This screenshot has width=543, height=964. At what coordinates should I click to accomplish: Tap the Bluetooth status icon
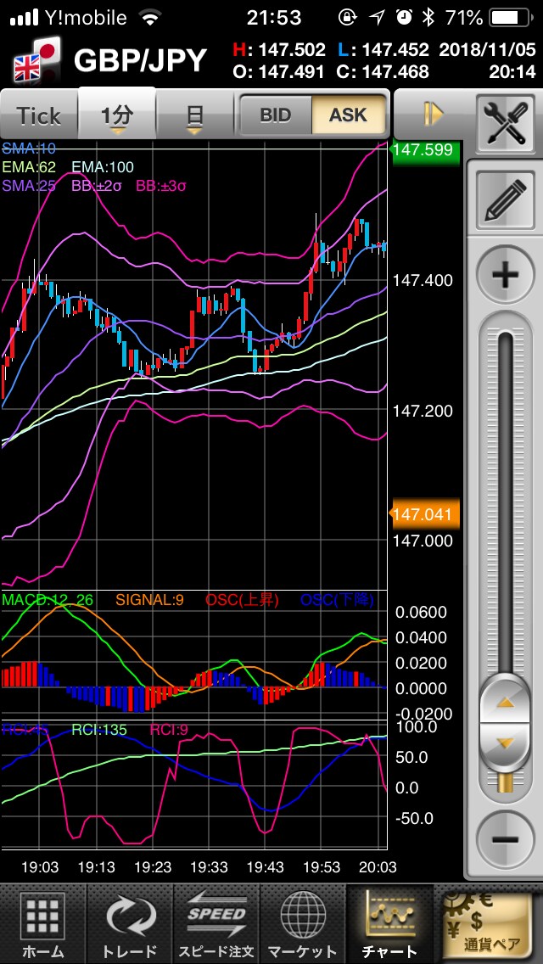coord(428,18)
